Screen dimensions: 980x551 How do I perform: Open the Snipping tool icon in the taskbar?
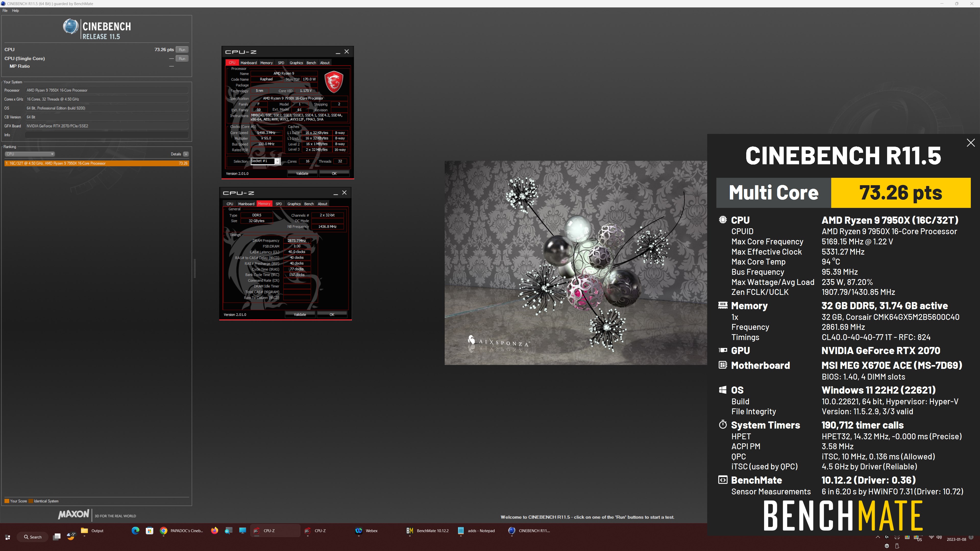click(229, 531)
